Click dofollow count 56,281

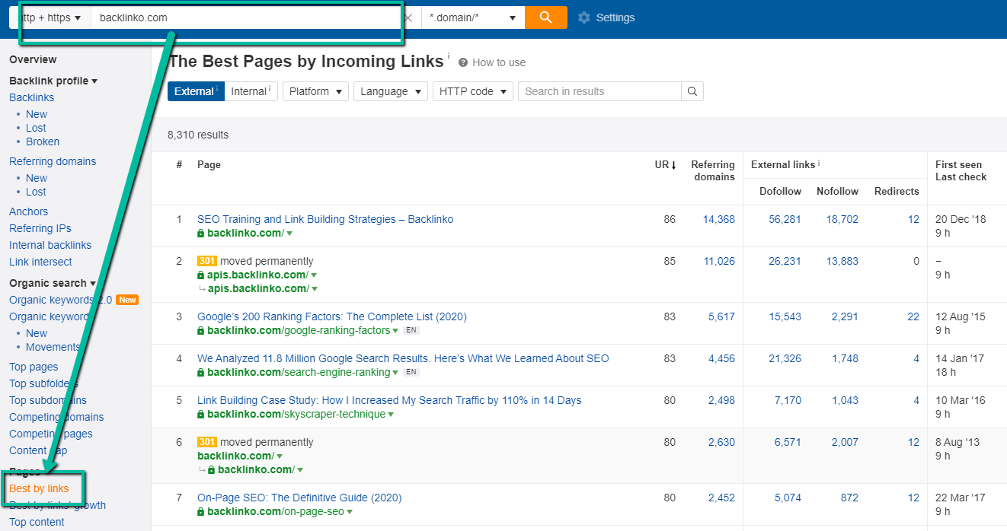click(785, 219)
